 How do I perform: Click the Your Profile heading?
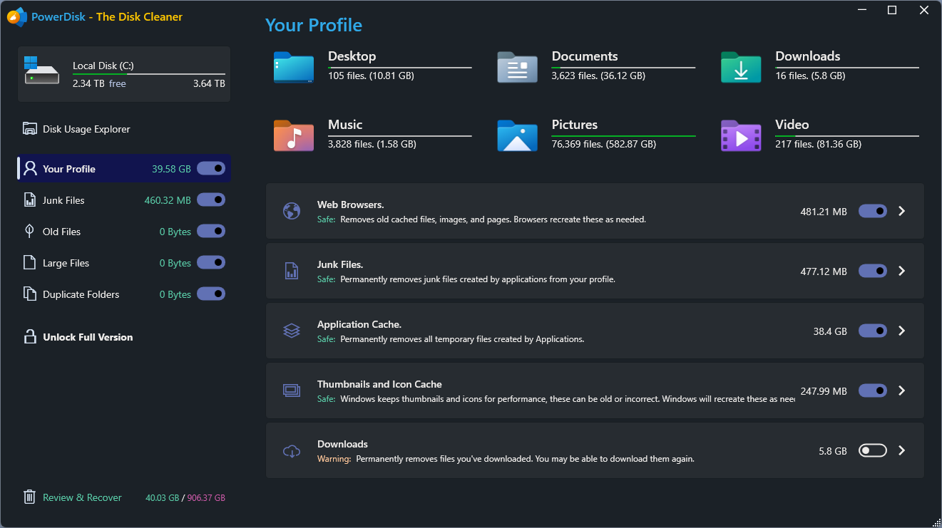point(314,25)
